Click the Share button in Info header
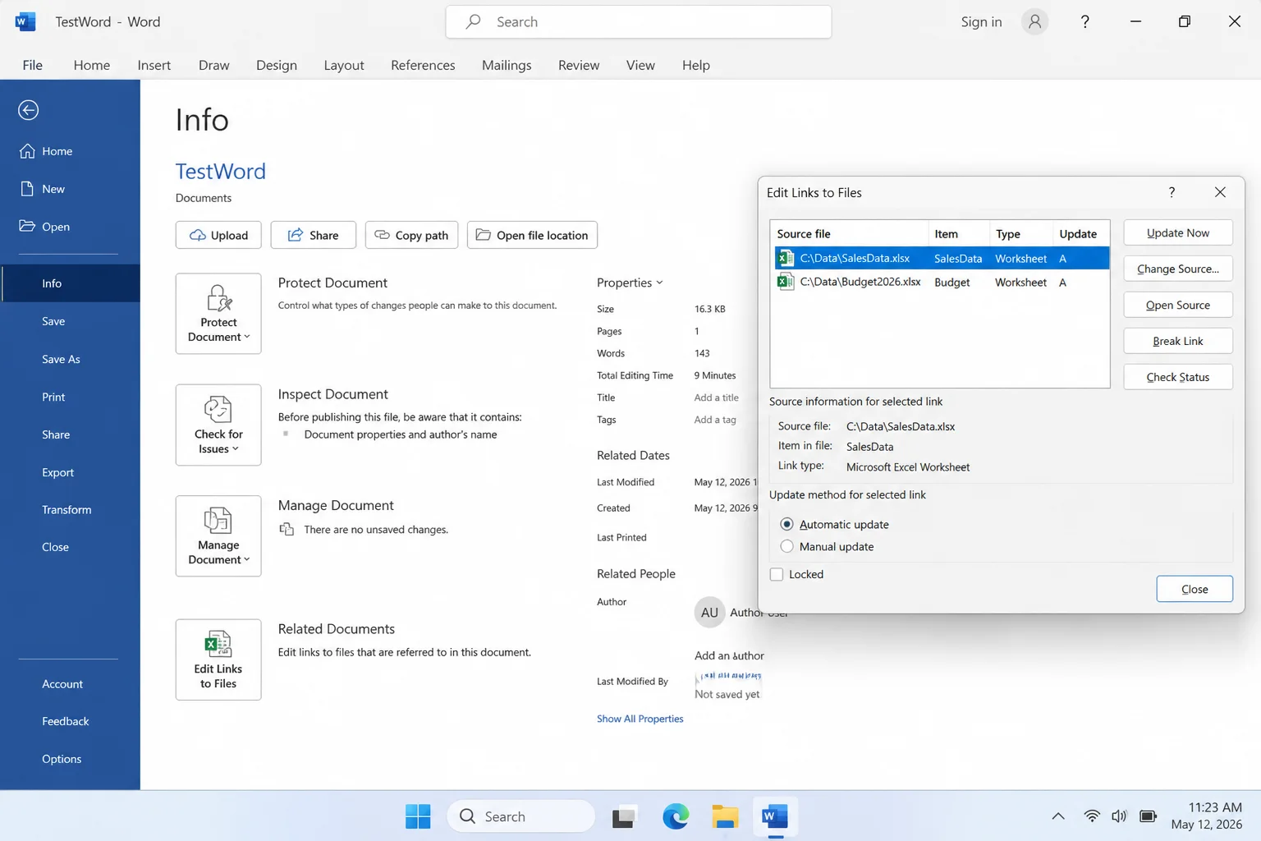 (313, 235)
